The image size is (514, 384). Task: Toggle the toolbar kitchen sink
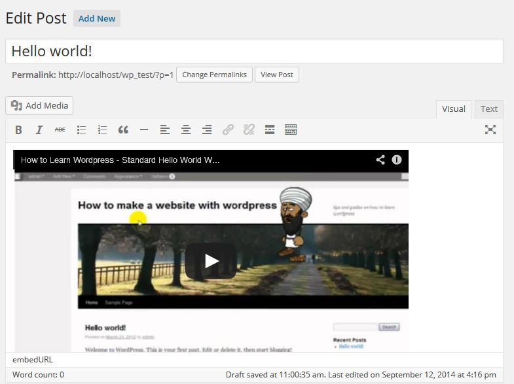291,130
